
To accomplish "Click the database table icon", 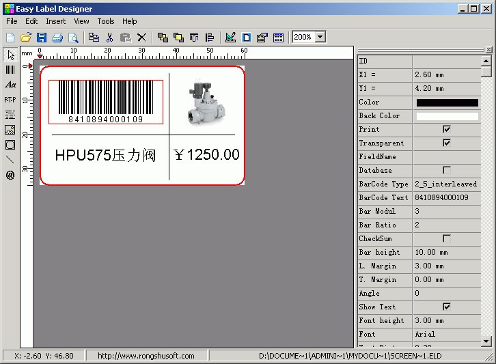I will (278, 38).
